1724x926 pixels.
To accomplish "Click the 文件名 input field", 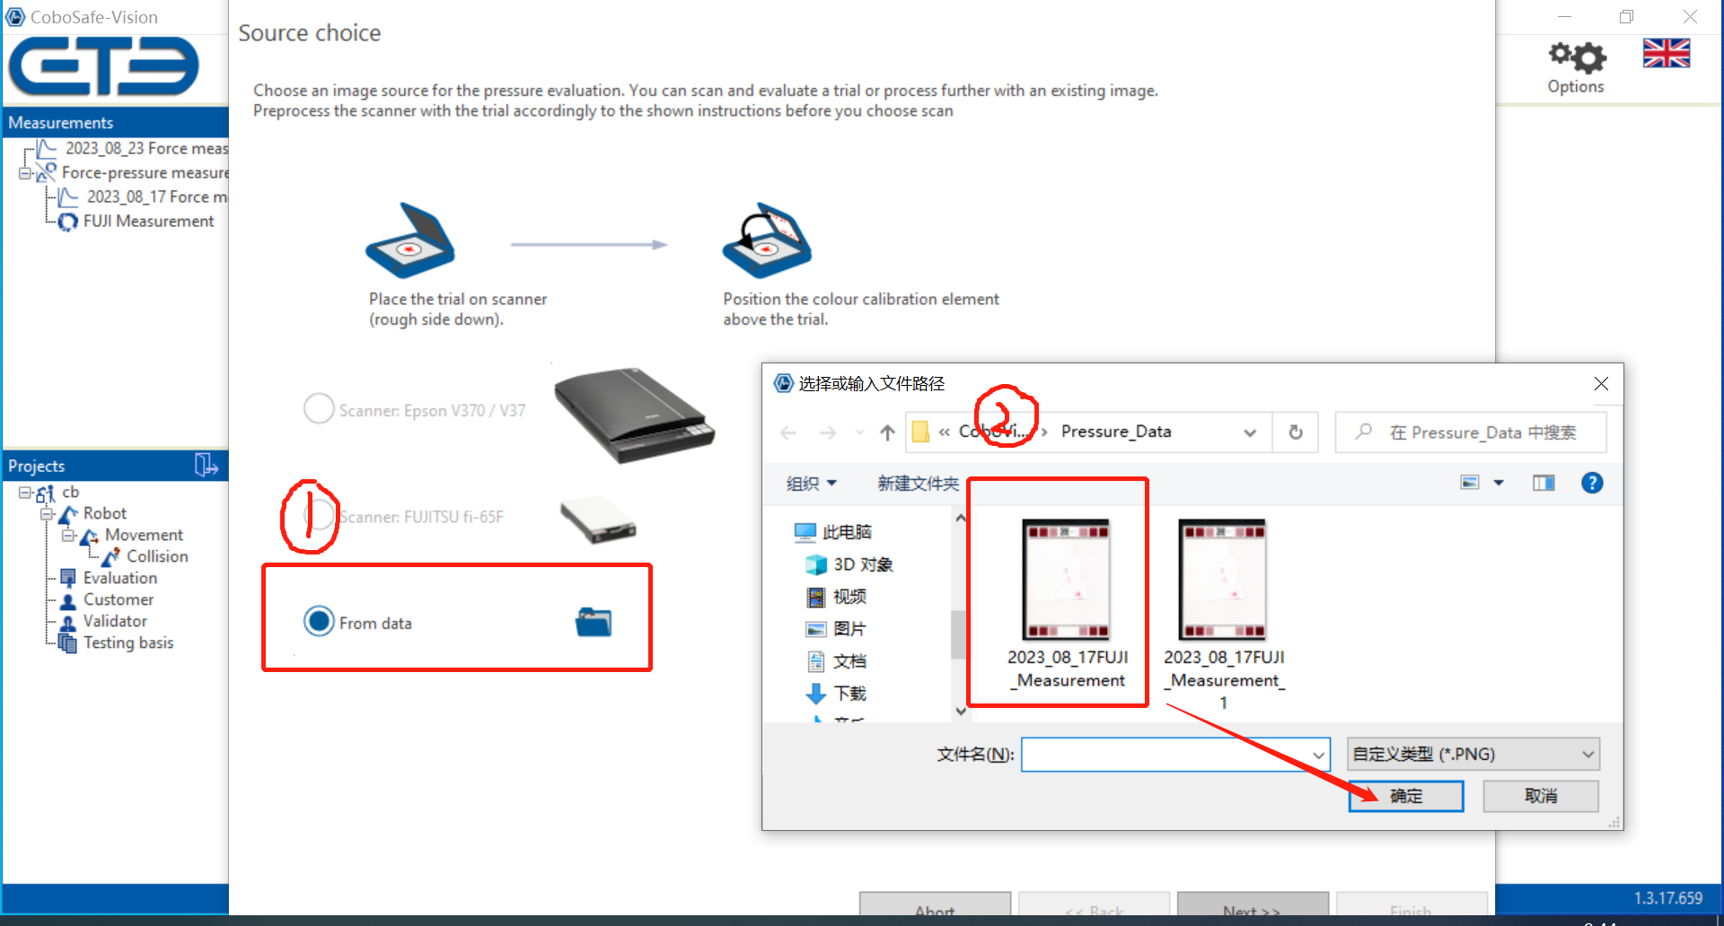I will tap(1167, 755).
